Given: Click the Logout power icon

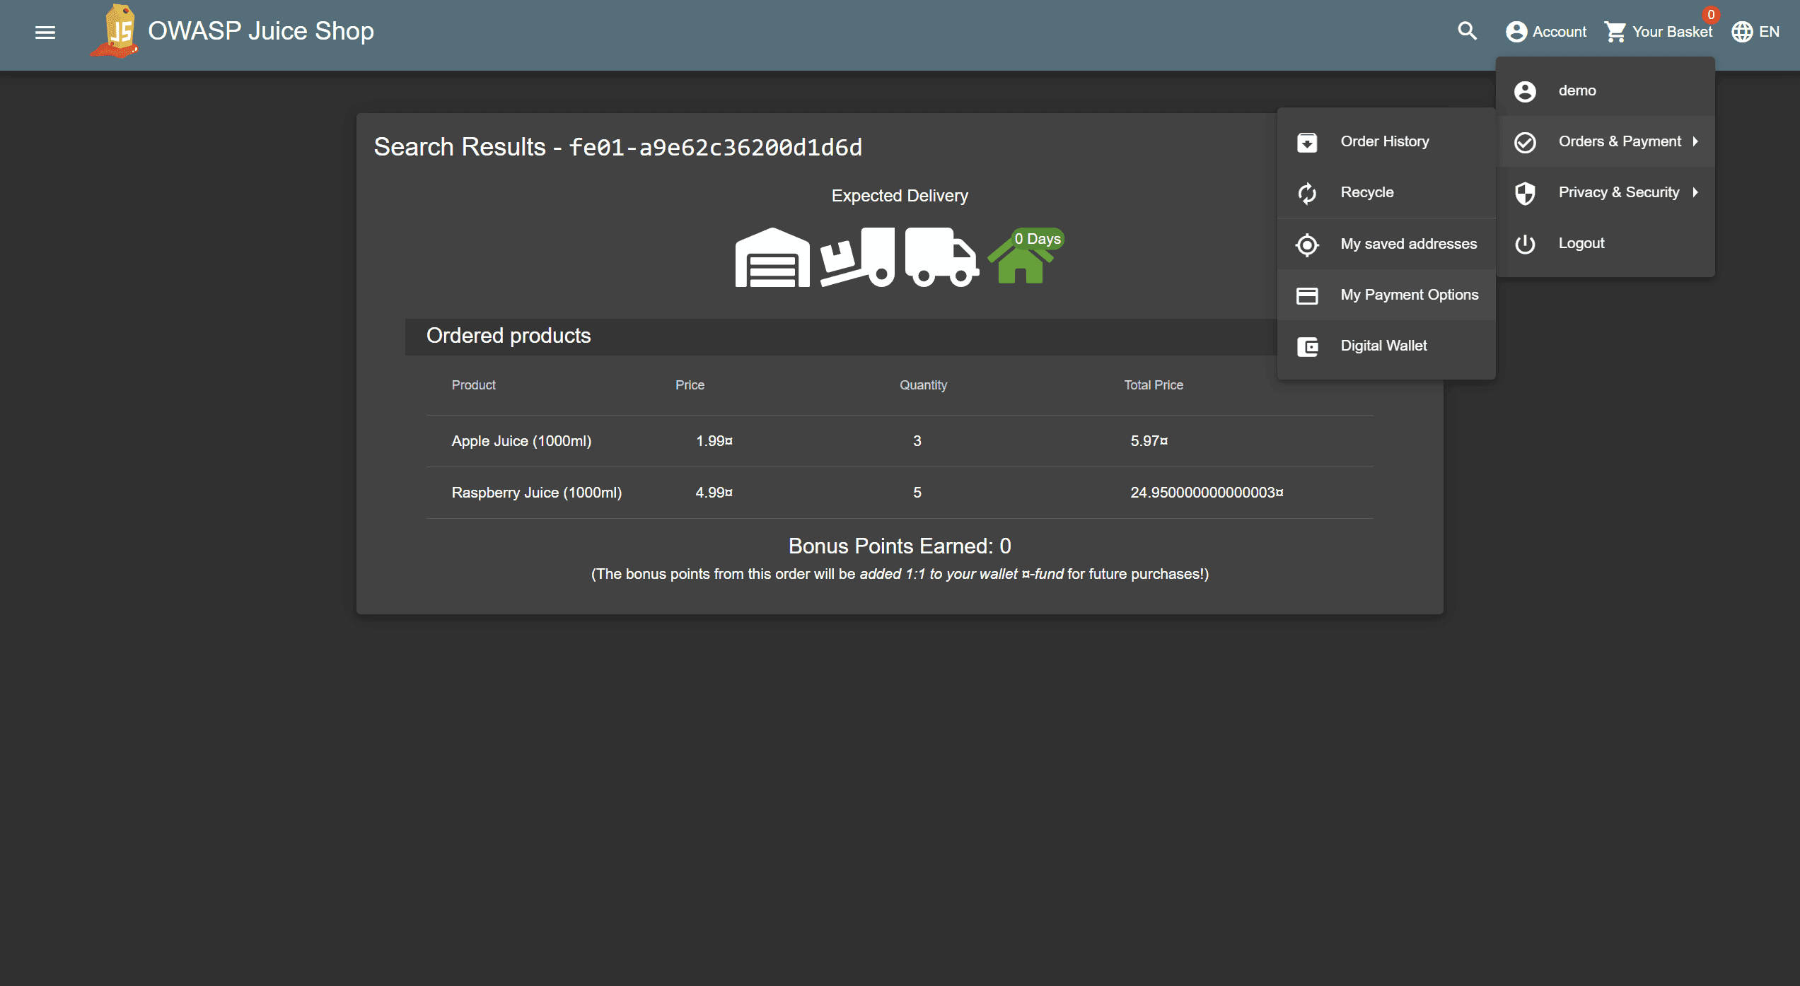Looking at the screenshot, I should click(x=1525, y=244).
